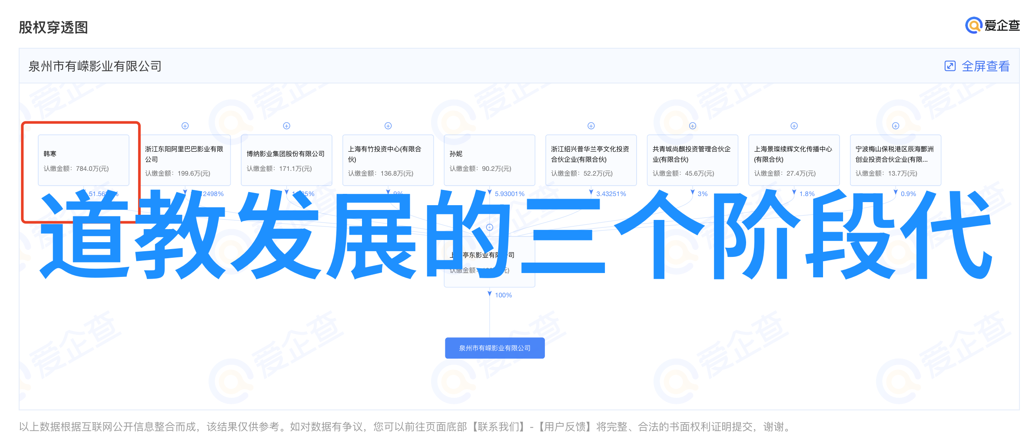Click the 100% ownership label
This screenshot has width=1029, height=446.
(x=503, y=295)
